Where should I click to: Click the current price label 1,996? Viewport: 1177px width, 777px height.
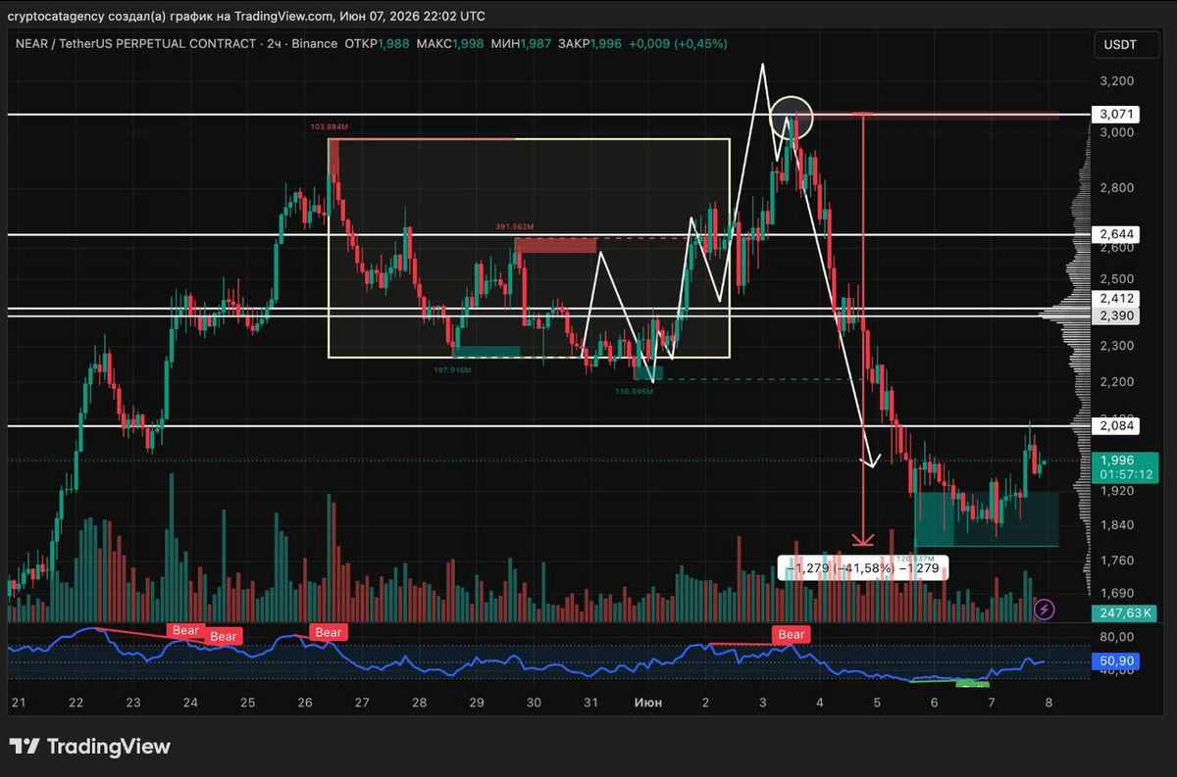[x=1117, y=460]
